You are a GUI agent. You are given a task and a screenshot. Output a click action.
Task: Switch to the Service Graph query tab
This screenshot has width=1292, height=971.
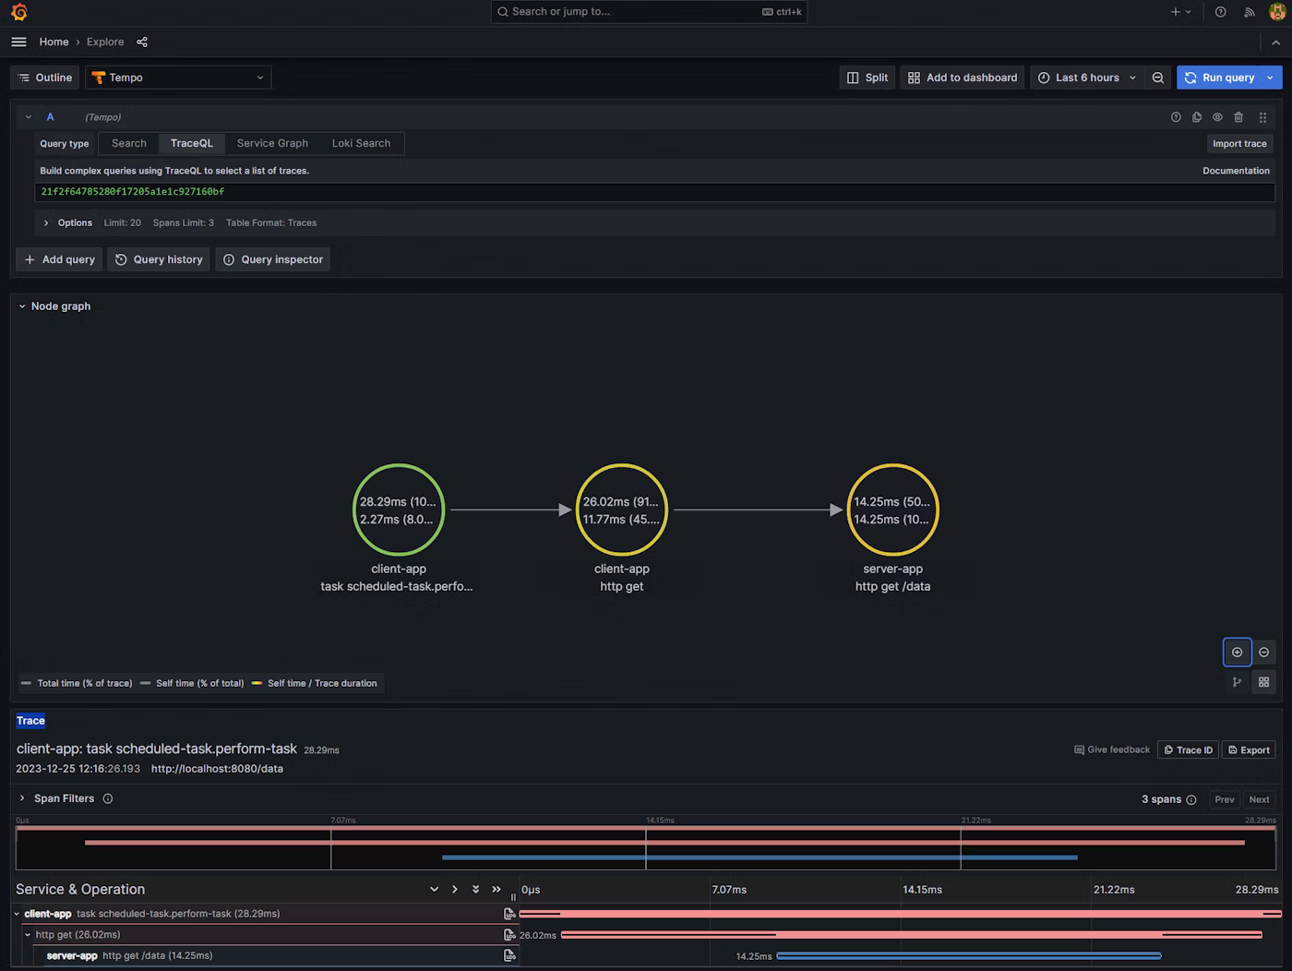pos(272,143)
